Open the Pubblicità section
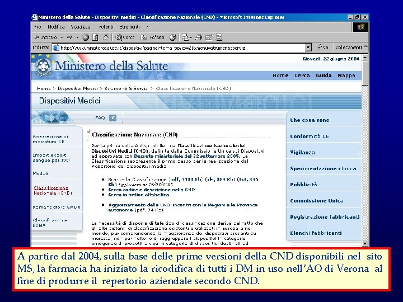Screen dimensions: 403x302 [x=303, y=185]
